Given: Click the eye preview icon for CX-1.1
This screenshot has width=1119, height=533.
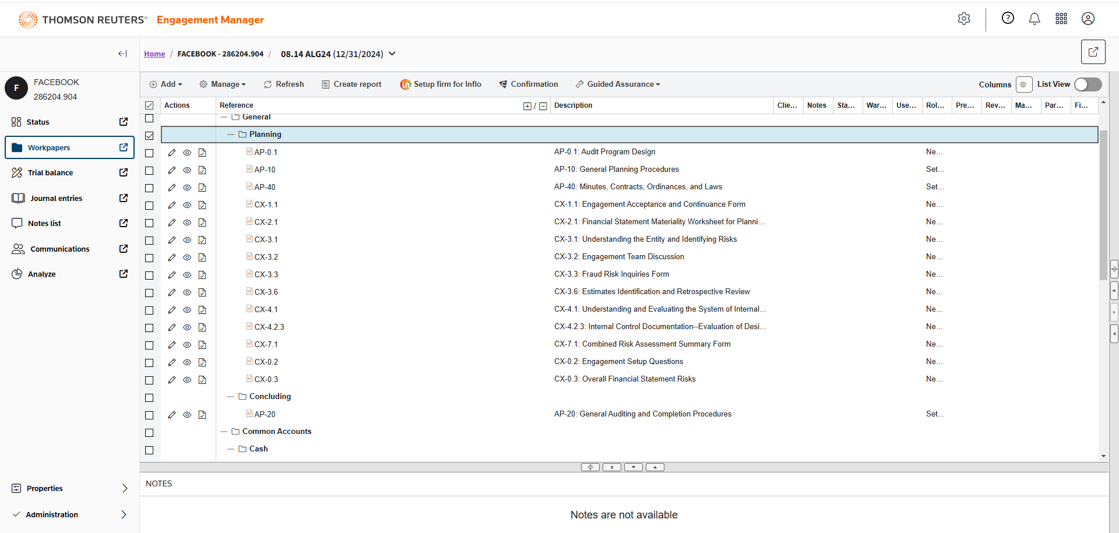Looking at the screenshot, I should [187, 205].
